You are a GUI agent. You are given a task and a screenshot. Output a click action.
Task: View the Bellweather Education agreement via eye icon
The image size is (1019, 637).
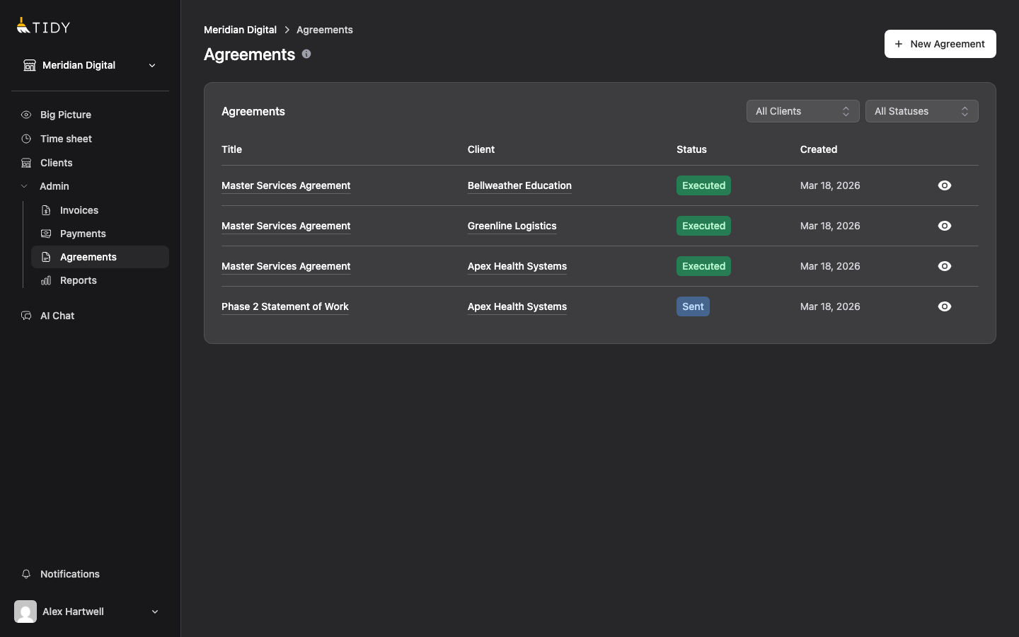pos(944,185)
